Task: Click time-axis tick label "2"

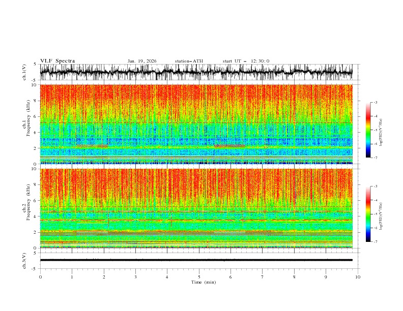Action: click(x=104, y=277)
